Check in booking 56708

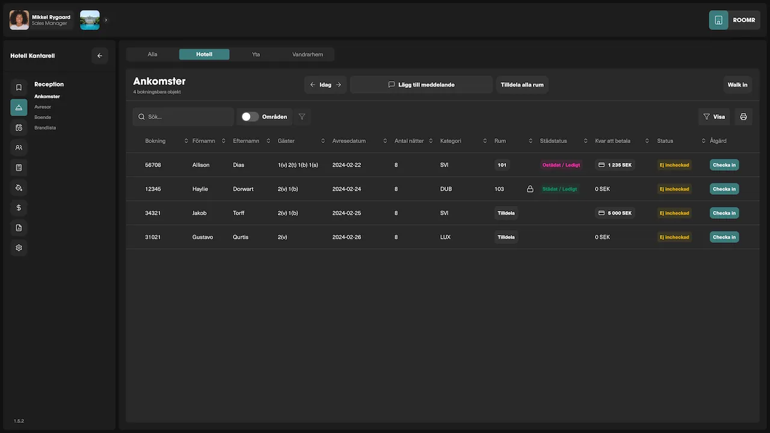[x=724, y=164]
